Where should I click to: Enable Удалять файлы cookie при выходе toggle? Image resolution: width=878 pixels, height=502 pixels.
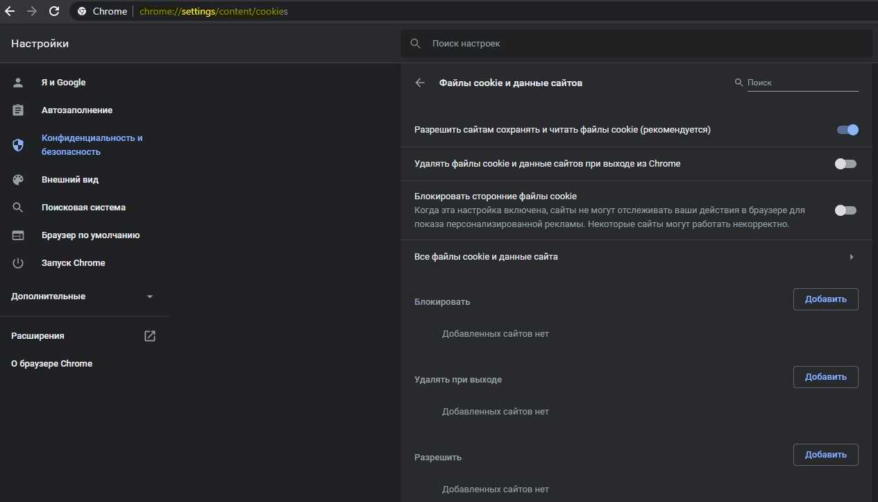(845, 164)
